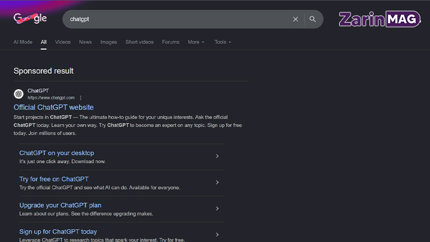The height and width of the screenshot is (242, 430).
Task: Open Upgrade your ChatGPT plan sitelink
Action: (60, 205)
